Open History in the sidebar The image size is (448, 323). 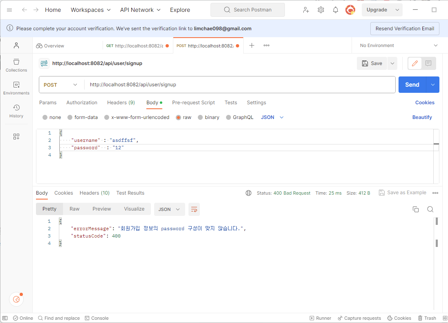click(16, 111)
